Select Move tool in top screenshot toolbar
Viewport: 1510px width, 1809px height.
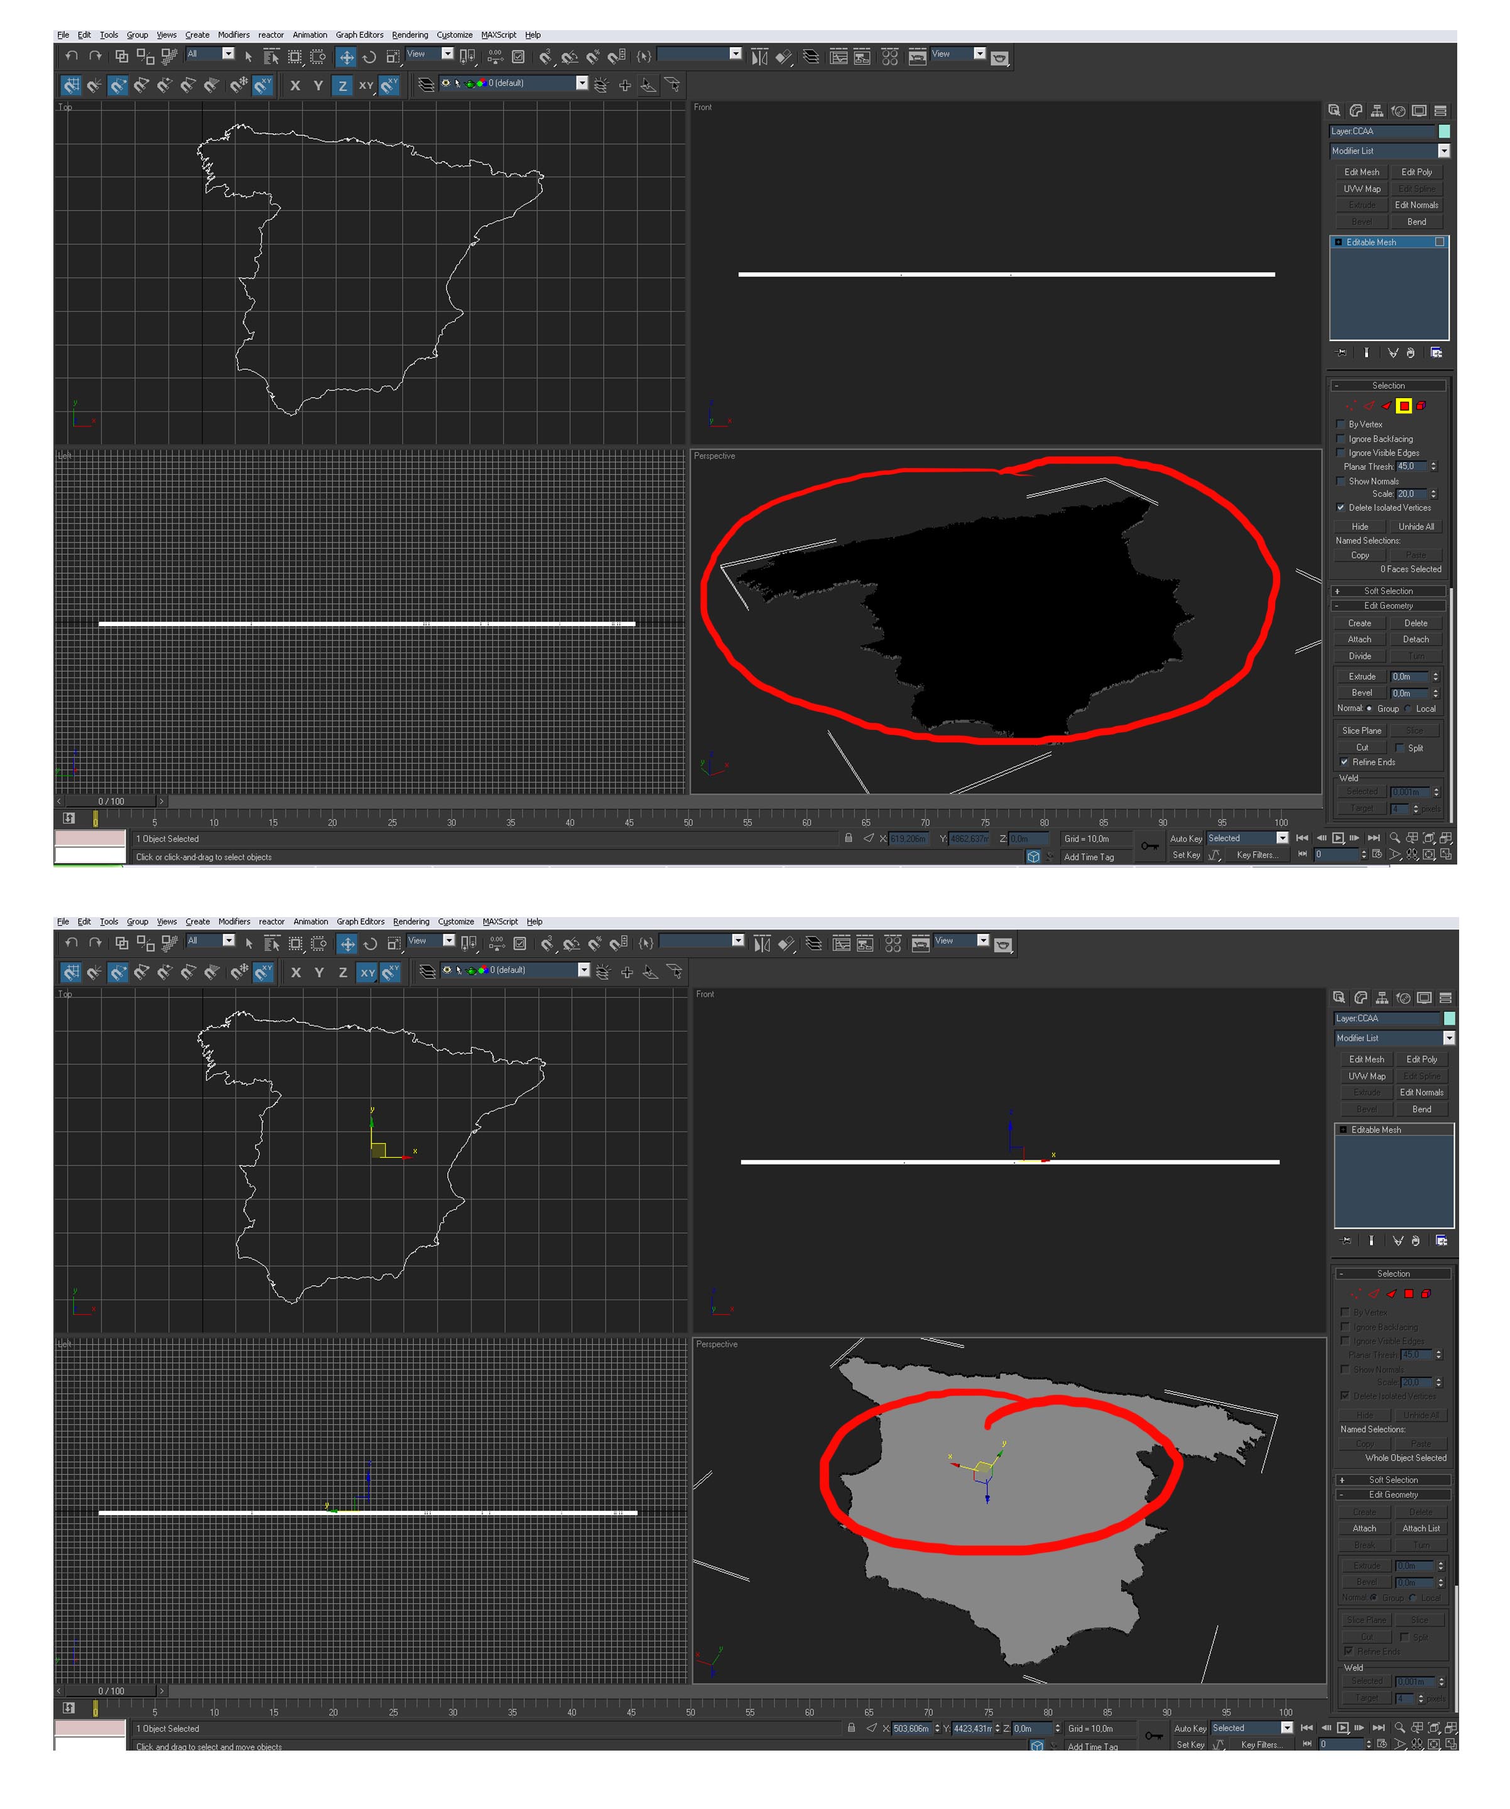coord(345,57)
